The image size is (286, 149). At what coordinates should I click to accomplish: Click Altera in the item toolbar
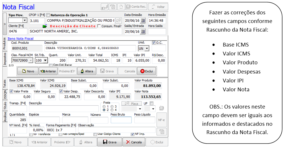(86, 71)
